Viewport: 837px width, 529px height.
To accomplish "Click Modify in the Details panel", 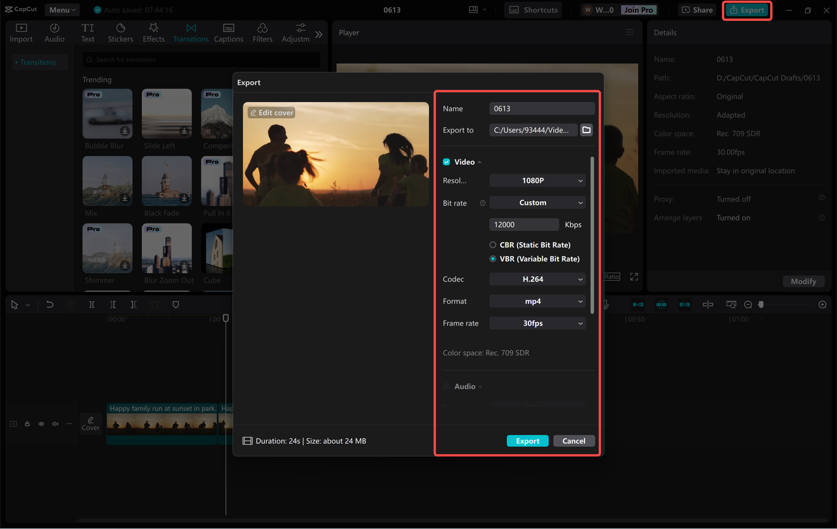I will coord(803,281).
